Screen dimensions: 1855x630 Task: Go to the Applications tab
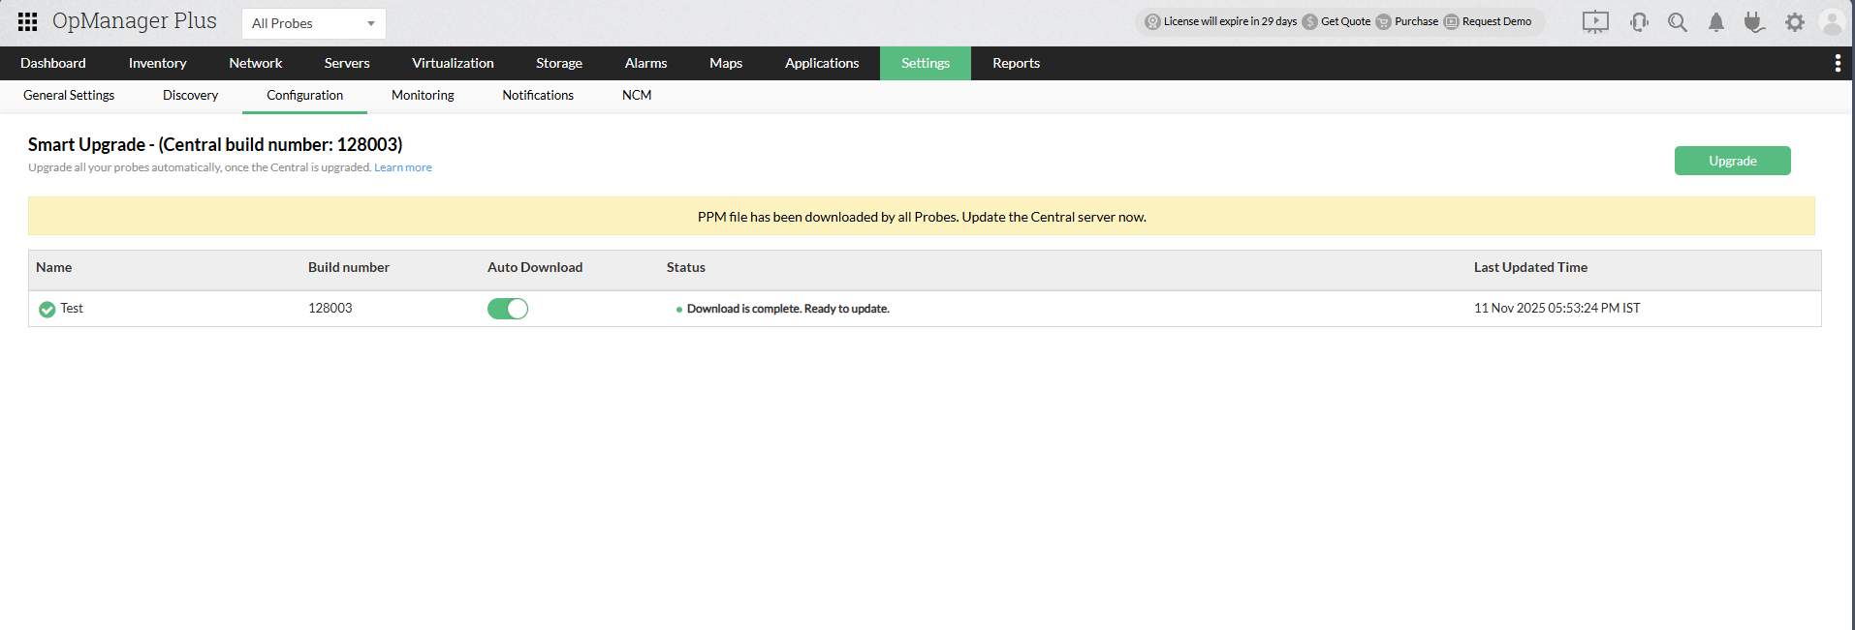pyautogui.click(x=822, y=63)
